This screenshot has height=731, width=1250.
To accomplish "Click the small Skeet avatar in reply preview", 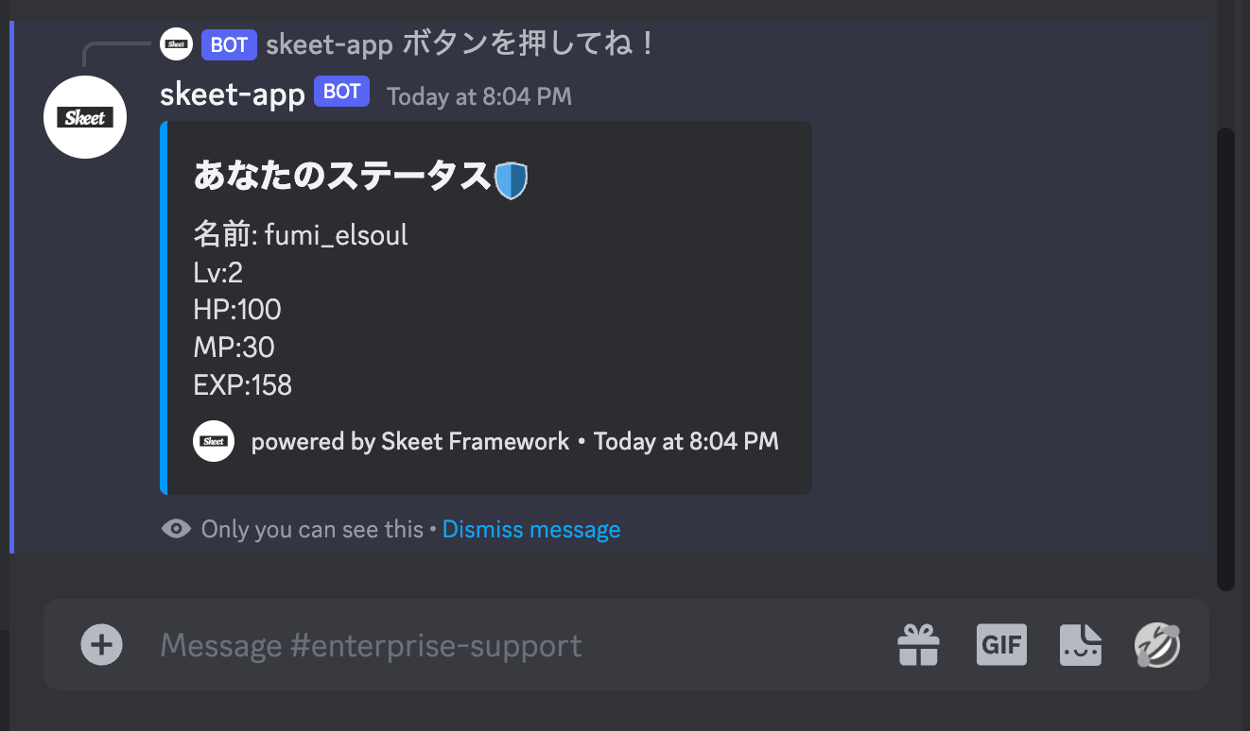I will point(176,44).
